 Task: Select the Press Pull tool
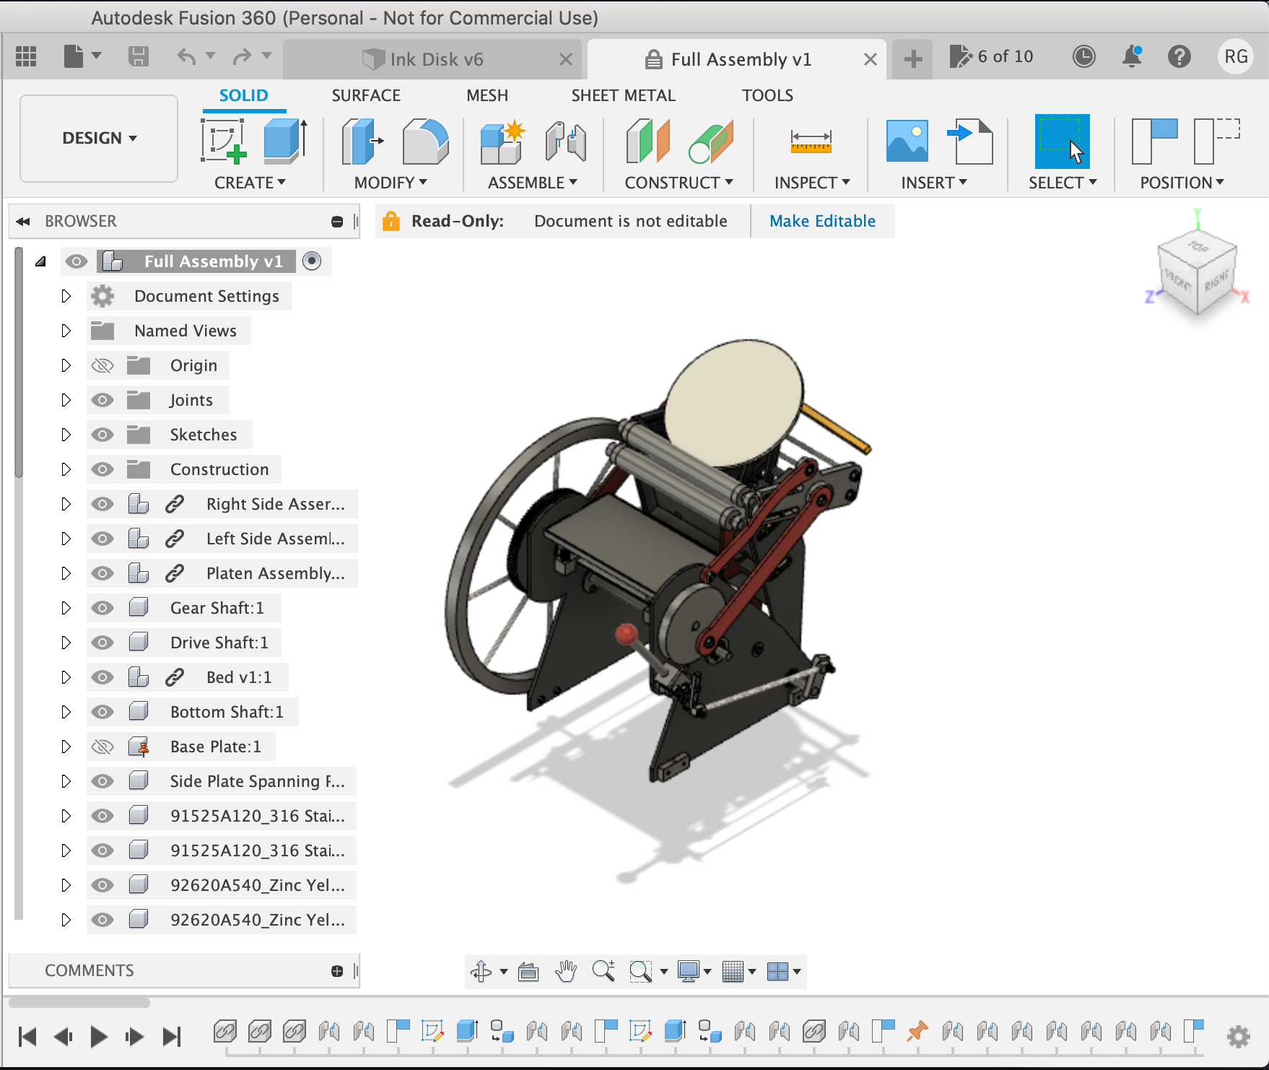click(362, 141)
